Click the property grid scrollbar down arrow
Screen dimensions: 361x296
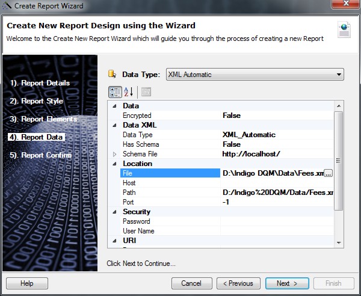[x=339, y=241]
